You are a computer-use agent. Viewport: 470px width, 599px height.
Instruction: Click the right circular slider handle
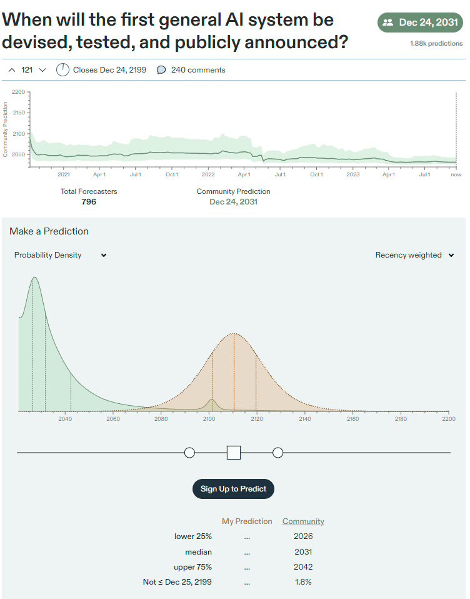point(278,453)
